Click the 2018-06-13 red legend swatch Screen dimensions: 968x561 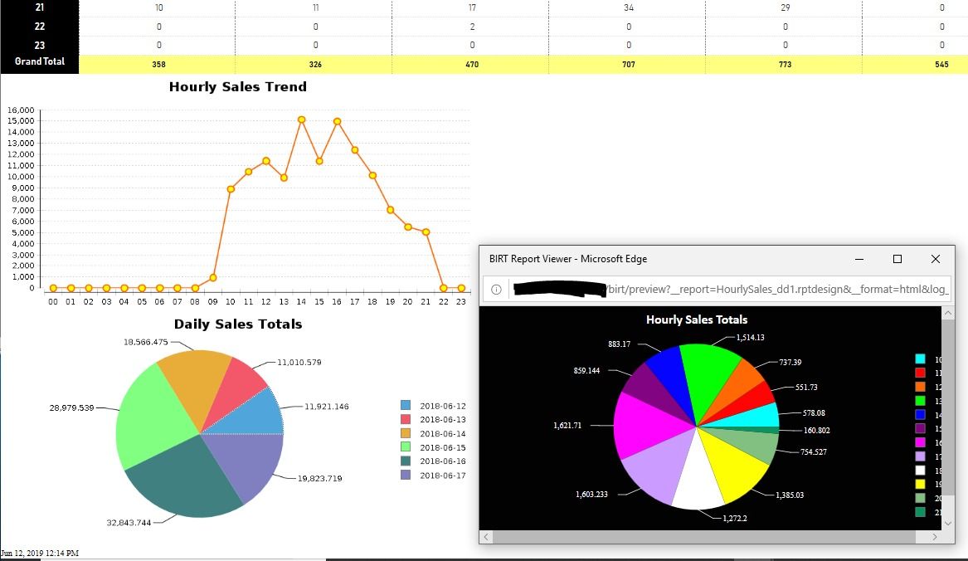(x=406, y=419)
